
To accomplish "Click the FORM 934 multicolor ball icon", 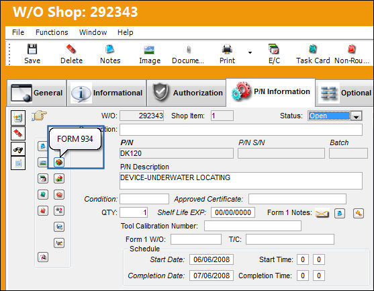I will 59,163.
